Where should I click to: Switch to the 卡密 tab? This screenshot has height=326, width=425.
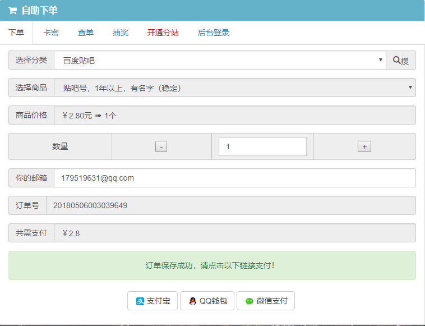(x=51, y=33)
